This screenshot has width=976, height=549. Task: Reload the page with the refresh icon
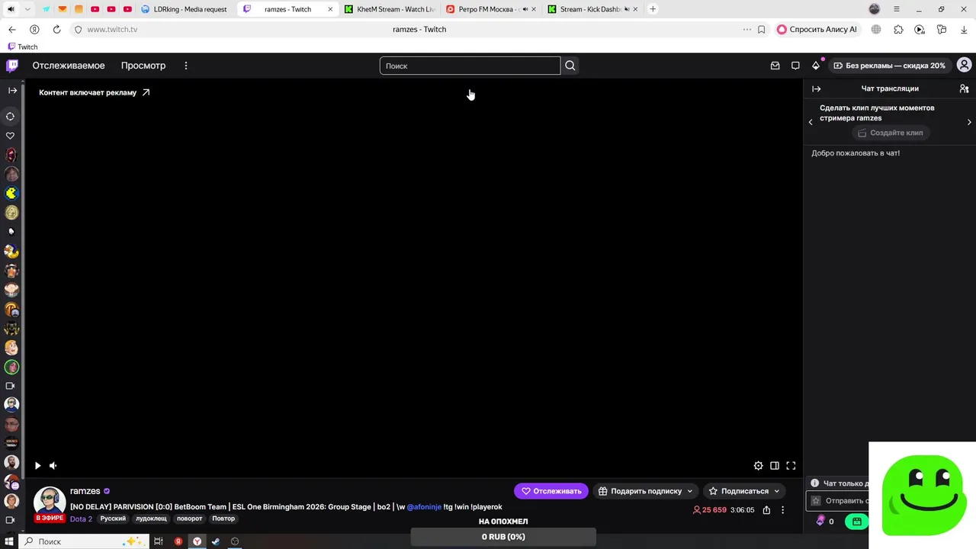point(56,29)
